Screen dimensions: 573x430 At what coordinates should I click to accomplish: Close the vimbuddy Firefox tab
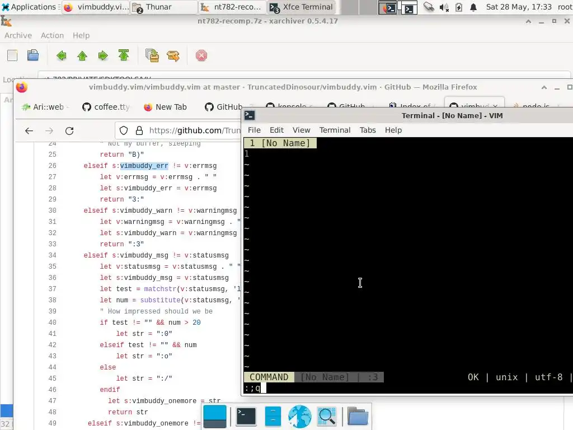point(495,106)
